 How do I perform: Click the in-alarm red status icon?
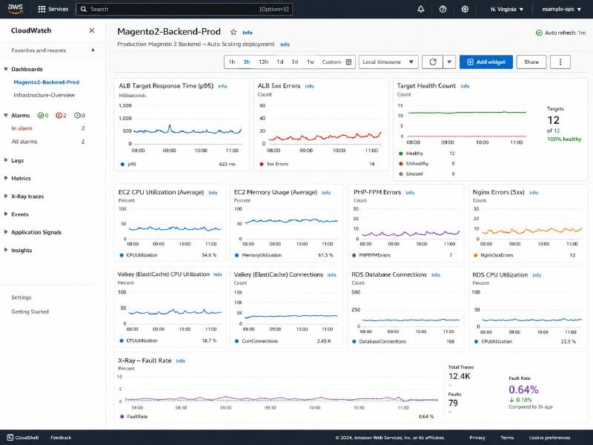(59, 116)
